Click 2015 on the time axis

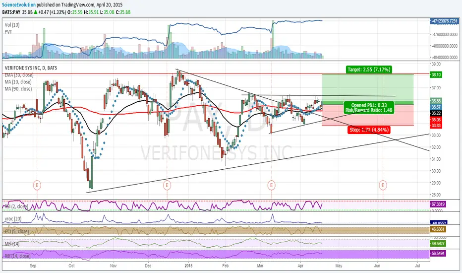[x=188, y=266]
